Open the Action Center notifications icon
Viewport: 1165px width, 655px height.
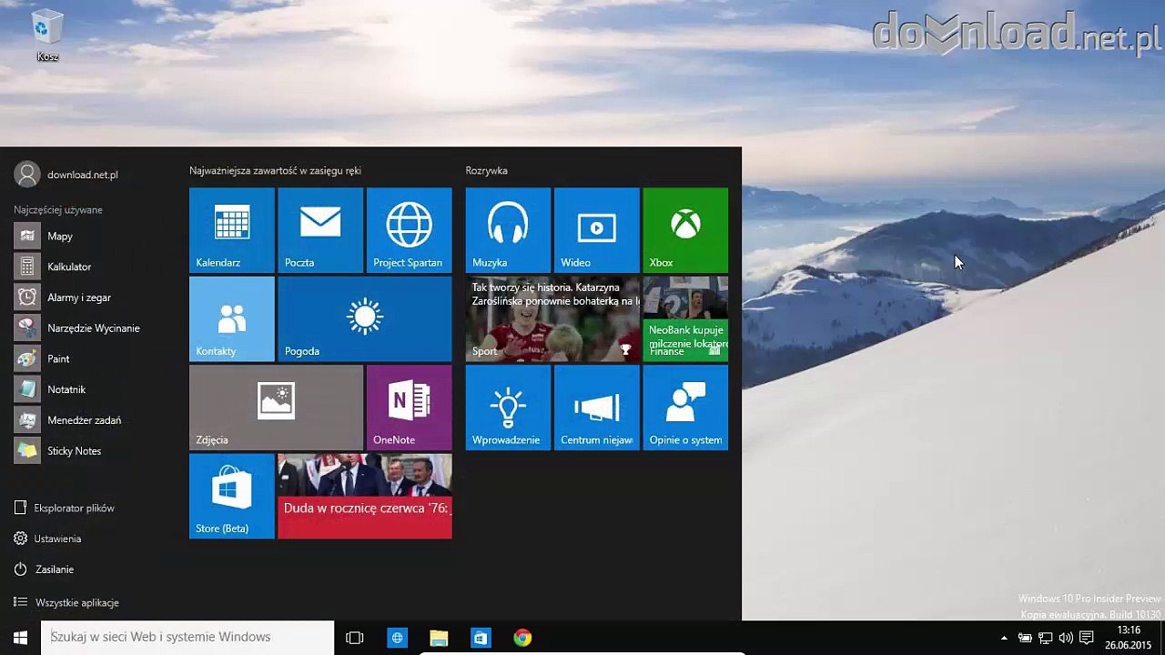pyautogui.click(x=1087, y=638)
